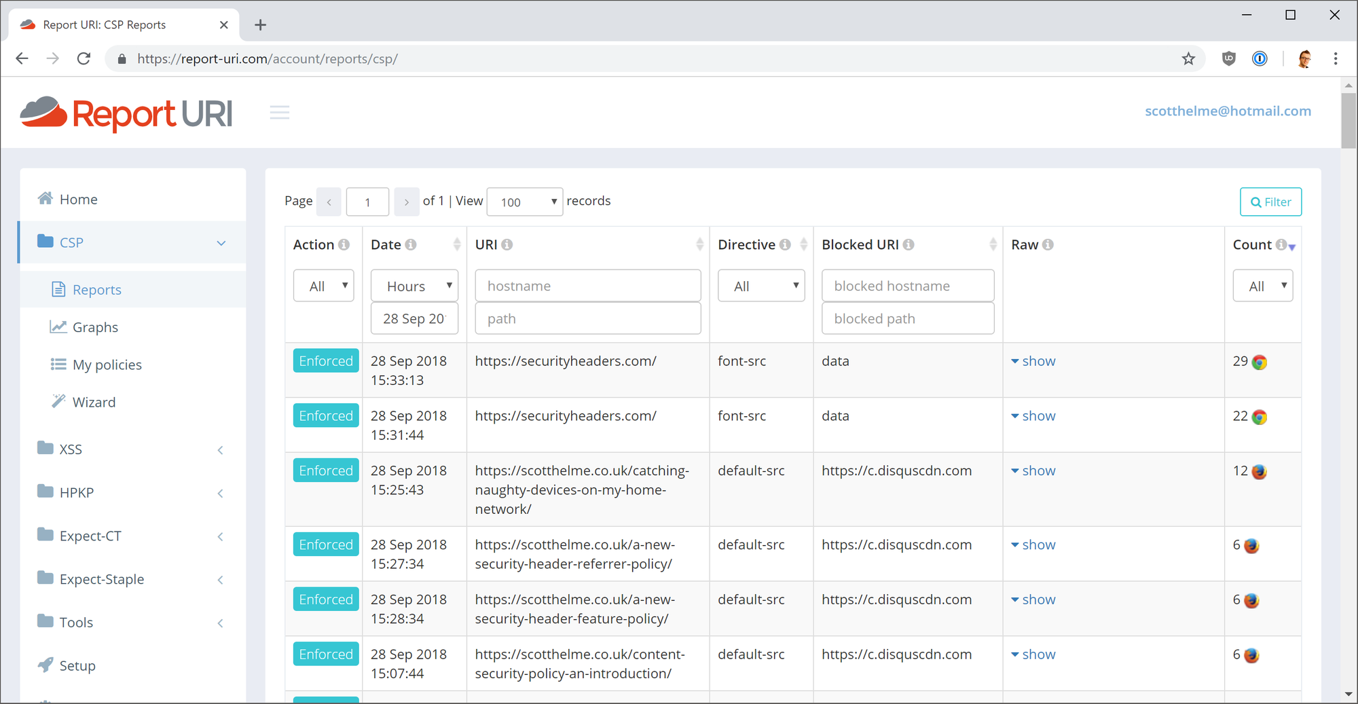Click the info icon beside Blocked URI header
Viewport: 1358px width, 704px height.
(x=909, y=245)
